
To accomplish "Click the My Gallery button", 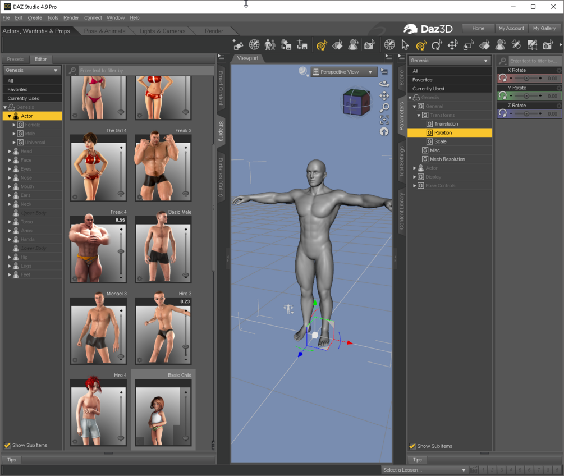I will point(544,28).
